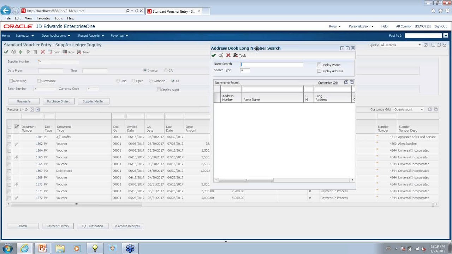
Task: Click the Home link in navigation bar
Action: click(6, 36)
